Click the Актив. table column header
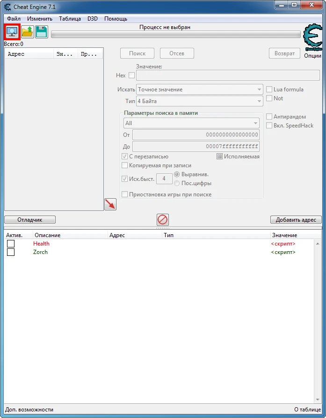326x418 pixels. pyautogui.click(x=18, y=235)
